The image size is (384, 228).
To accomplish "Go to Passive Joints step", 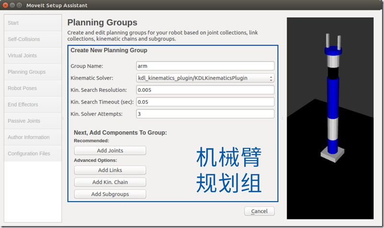I will coord(33,121).
